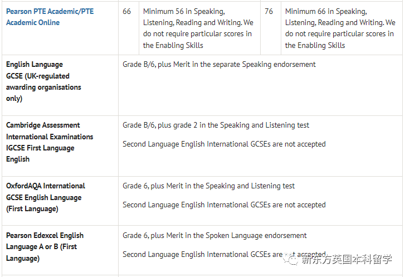Select the Cambridge Assessment International Examinations heading
Screen dimensions: 405x277
click(50, 142)
